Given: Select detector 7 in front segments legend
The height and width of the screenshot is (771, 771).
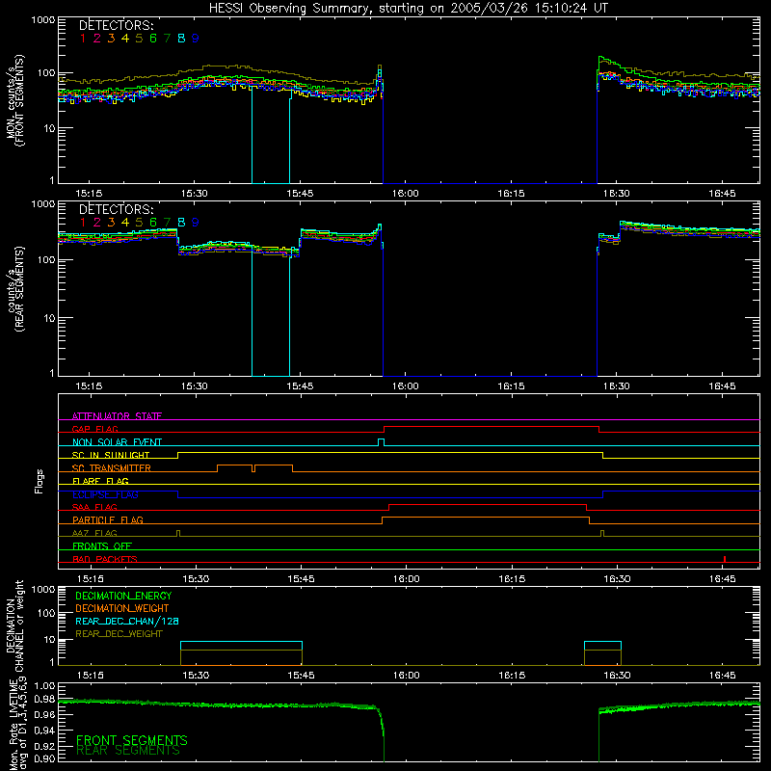Looking at the screenshot, I should pos(167,39).
